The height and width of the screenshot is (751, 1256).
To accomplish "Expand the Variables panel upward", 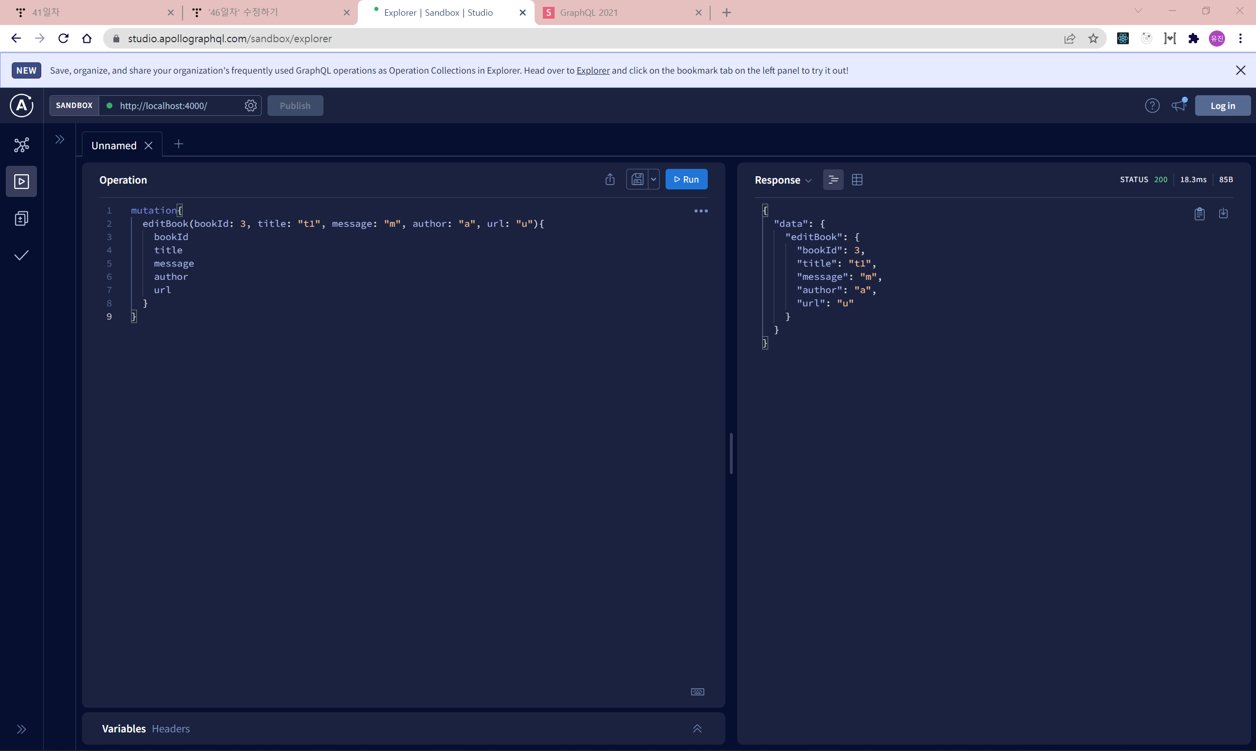I will (697, 728).
